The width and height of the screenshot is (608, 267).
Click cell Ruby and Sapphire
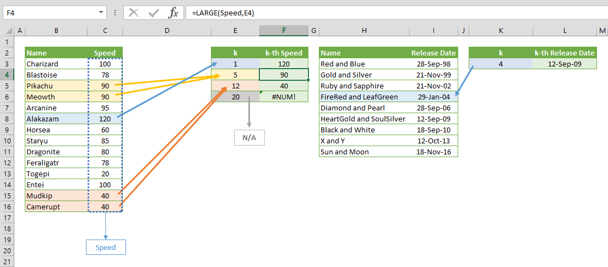(364, 86)
